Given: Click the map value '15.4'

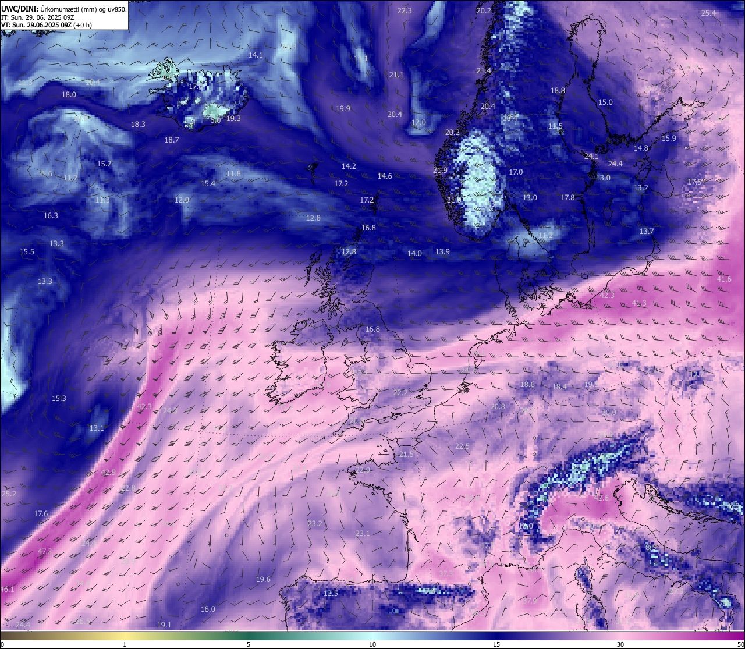Looking at the screenshot, I should click(208, 183).
